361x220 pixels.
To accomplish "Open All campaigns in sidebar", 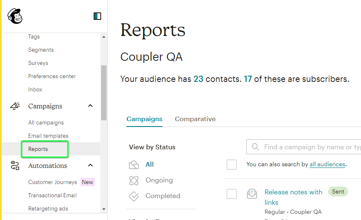I will (x=46, y=123).
